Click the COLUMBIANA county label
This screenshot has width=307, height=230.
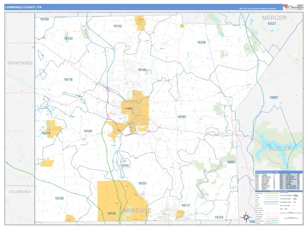coord(20,192)
